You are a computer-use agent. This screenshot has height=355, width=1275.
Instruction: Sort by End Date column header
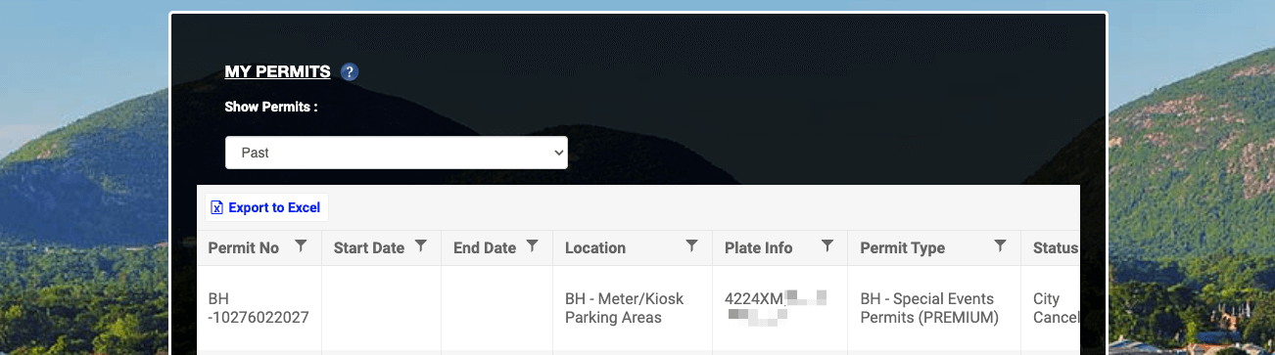[485, 248]
